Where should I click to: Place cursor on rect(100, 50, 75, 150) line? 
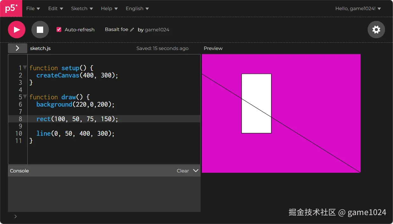point(77,119)
